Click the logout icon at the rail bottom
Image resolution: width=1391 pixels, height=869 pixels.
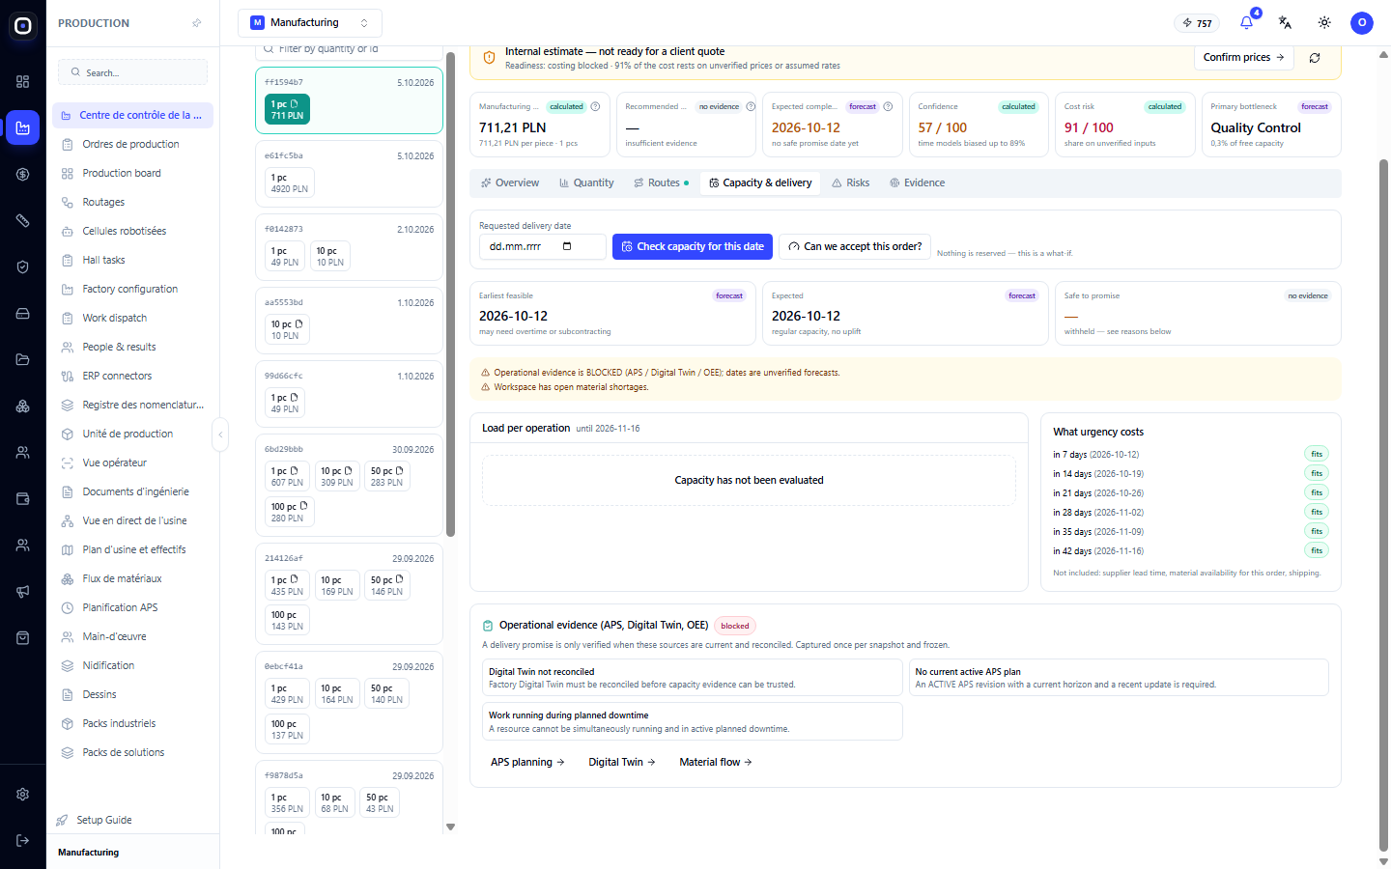[x=22, y=841]
